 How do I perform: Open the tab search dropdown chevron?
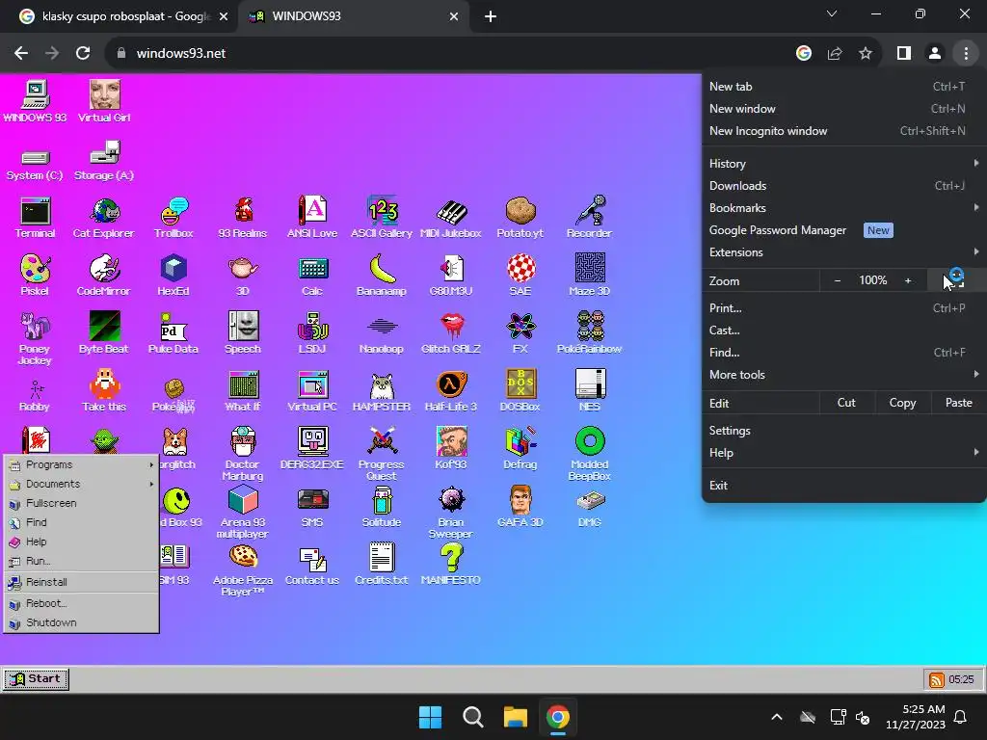click(832, 13)
